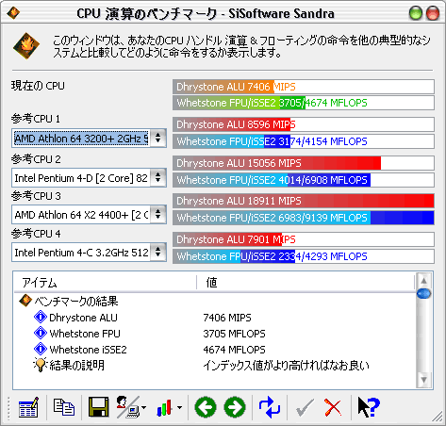The width and height of the screenshot is (446, 426).
Task: Click the flame icon by ベンチマークの結果
Action: [x=25, y=301]
